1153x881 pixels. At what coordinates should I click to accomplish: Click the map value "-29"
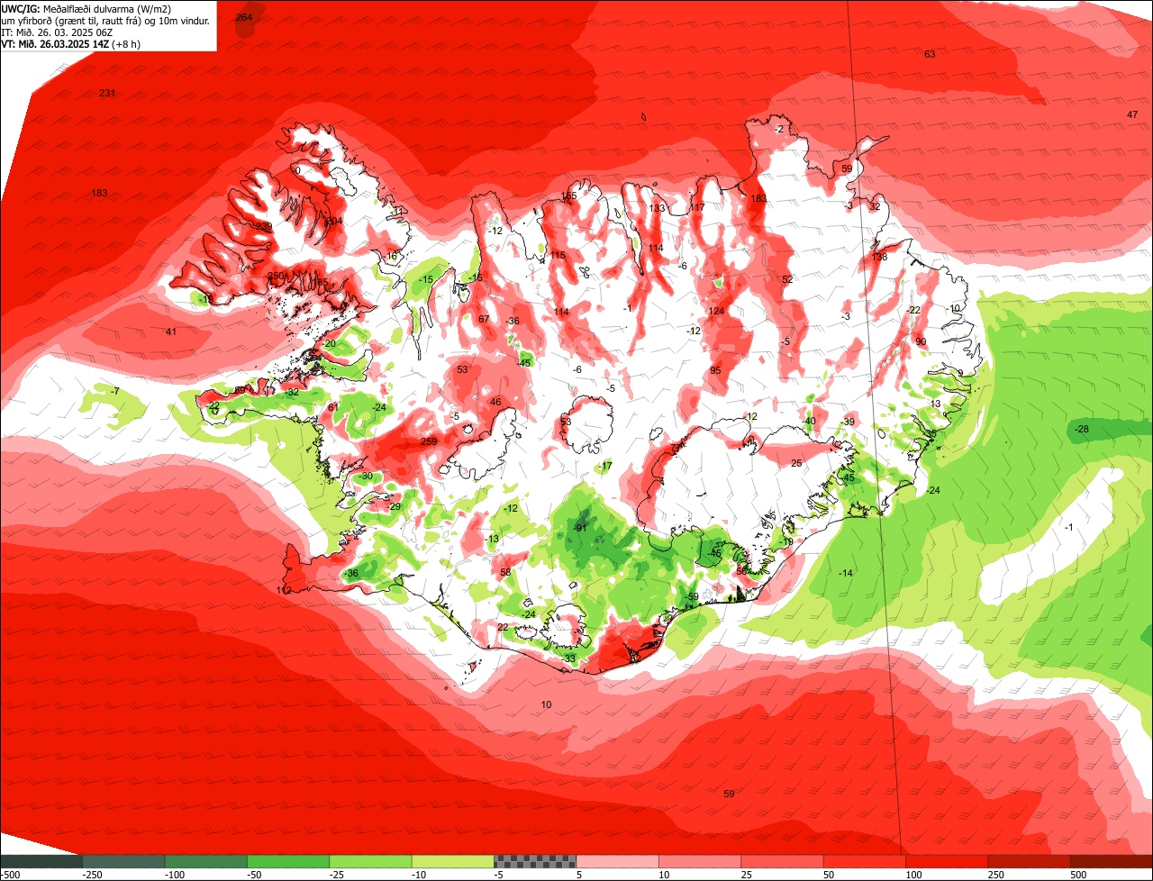point(394,507)
